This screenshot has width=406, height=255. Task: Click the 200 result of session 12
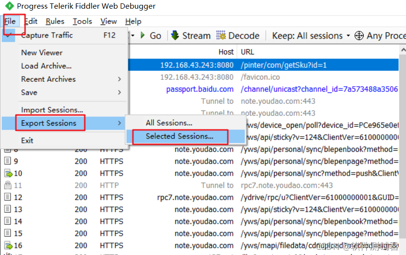(x=81, y=197)
